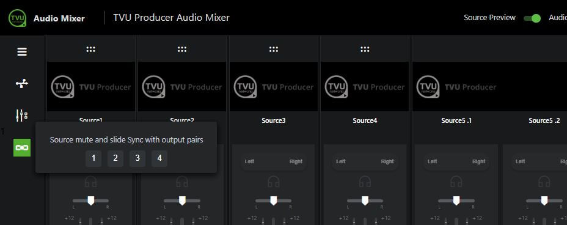Grab the drag handle above Source1
This screenshot has width=567, height=225.
coord(91,49)
